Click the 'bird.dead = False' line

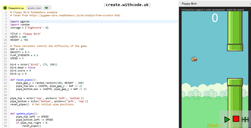click(23, 67)
